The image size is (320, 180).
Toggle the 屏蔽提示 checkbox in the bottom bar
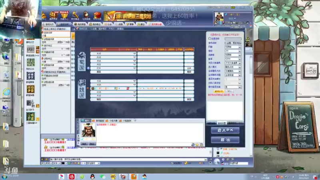point(172,163)
